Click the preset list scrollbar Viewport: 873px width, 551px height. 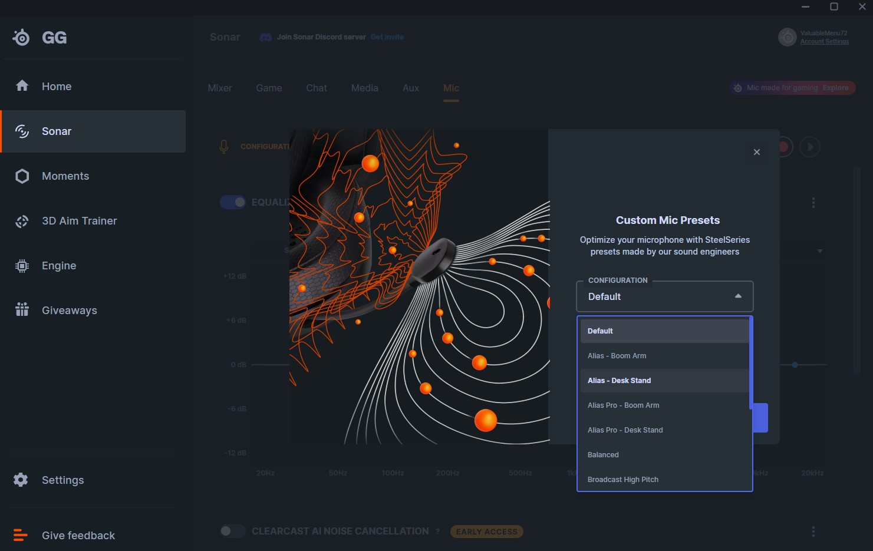(x=750, y=362)
